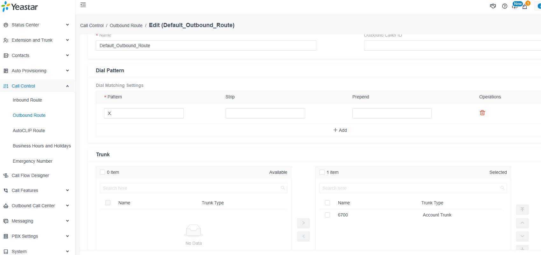Focus the Prepend input field
The height and width of the screenshot is (255, 541).
[x=392, y=113]
